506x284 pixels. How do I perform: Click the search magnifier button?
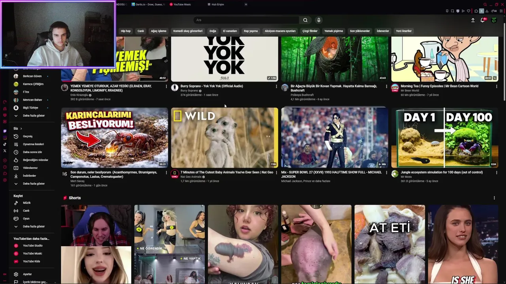point(305,20)
